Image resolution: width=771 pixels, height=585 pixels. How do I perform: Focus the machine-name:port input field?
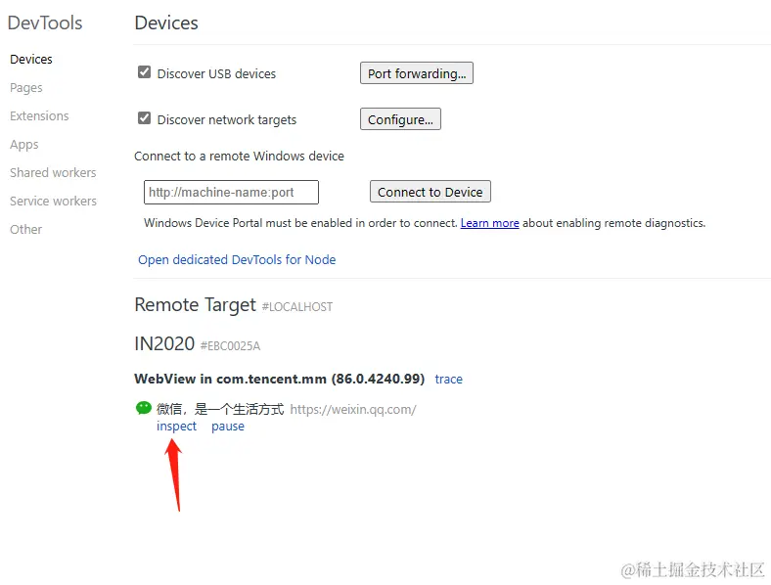pyautogui.click(x=231, y=192)
